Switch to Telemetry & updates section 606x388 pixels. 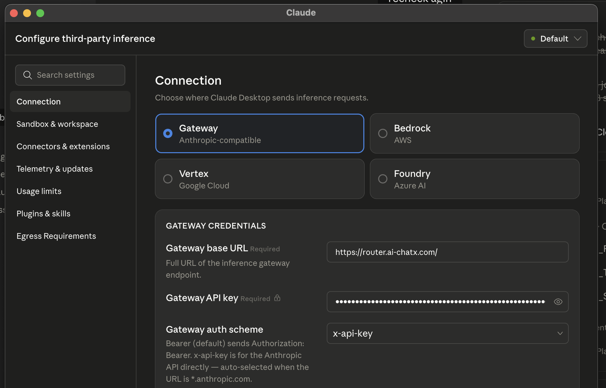click(70, 169)
